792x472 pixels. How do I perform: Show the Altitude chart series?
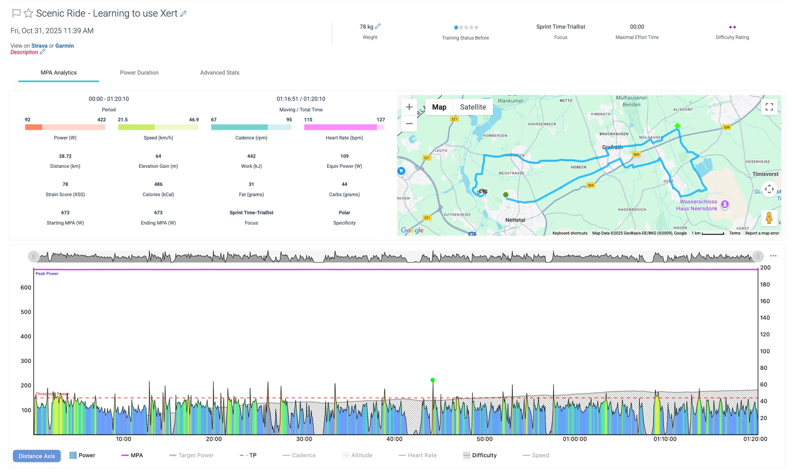(361, 455)
